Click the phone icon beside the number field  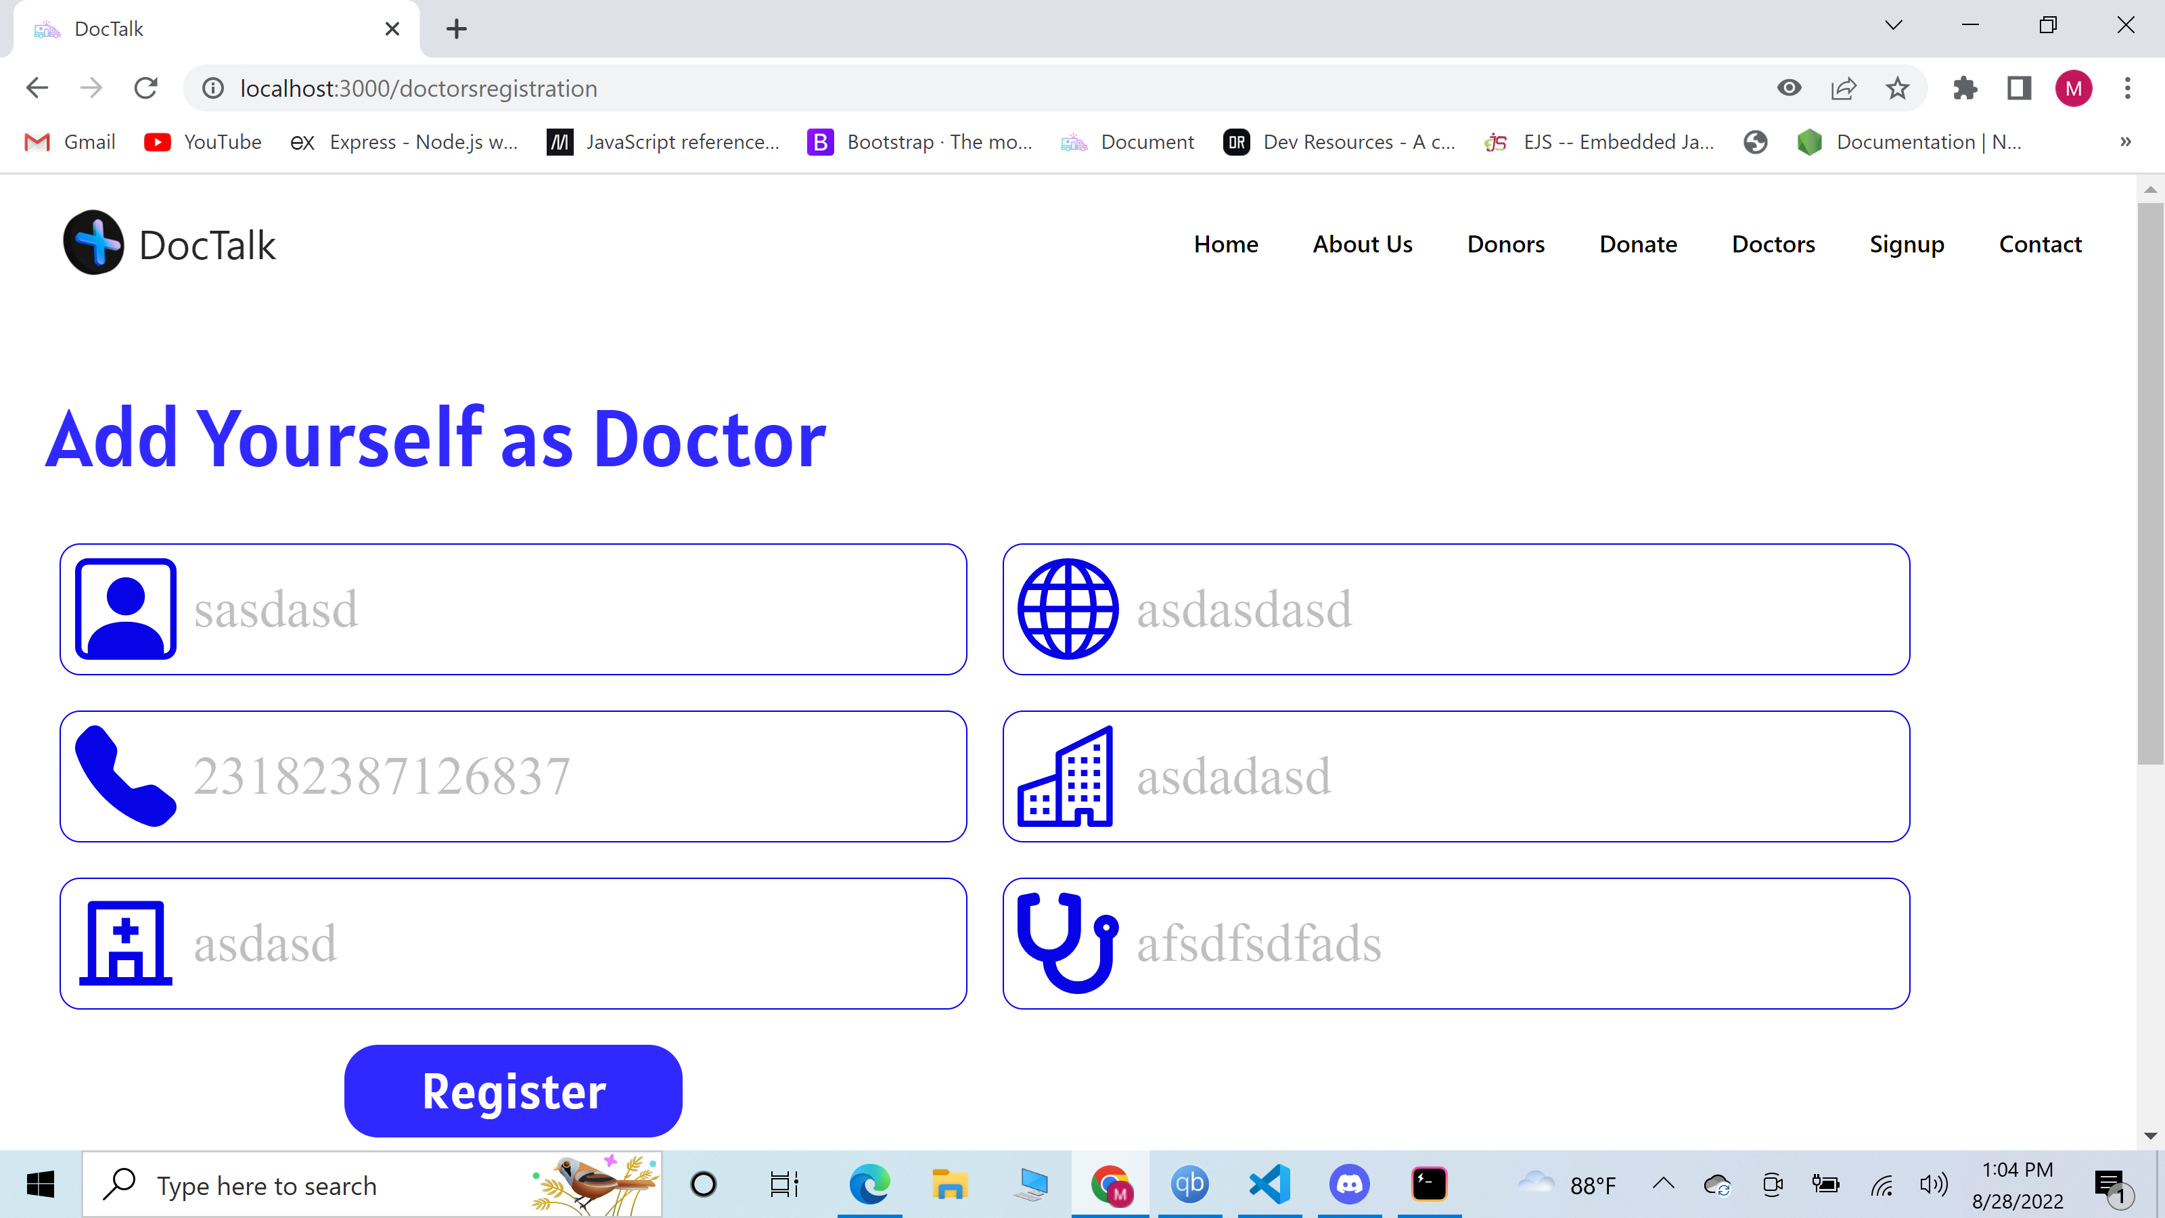click(124, 775)
